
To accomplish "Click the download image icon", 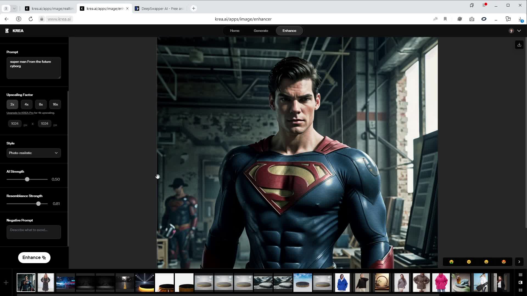I will [519, 45].
